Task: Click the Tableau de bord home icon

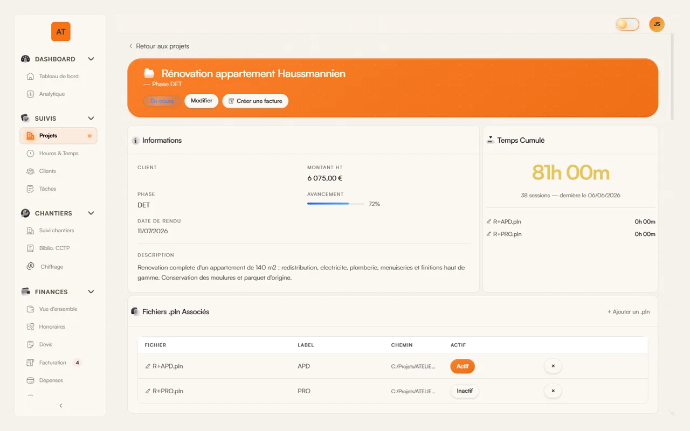Action: [x=30, y=77]
